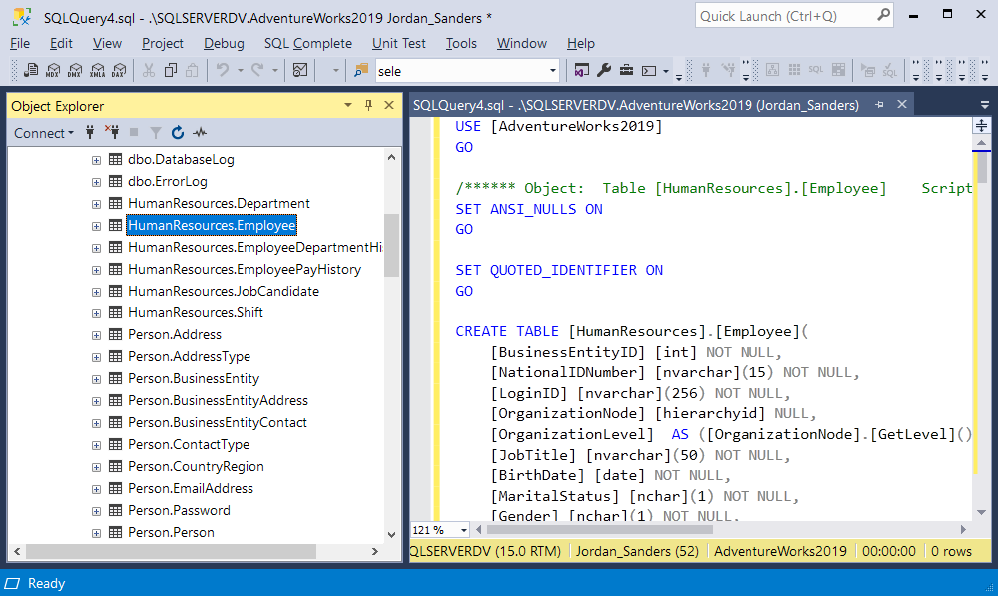Click the editor horizontal scrollbar thumb

(x=599, y=530)
